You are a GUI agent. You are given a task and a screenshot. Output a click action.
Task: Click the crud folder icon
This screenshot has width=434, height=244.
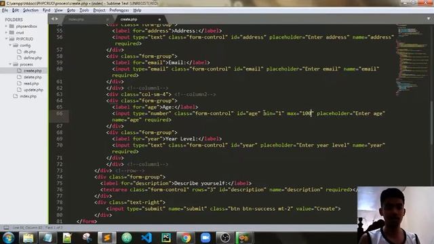point(12,33)
